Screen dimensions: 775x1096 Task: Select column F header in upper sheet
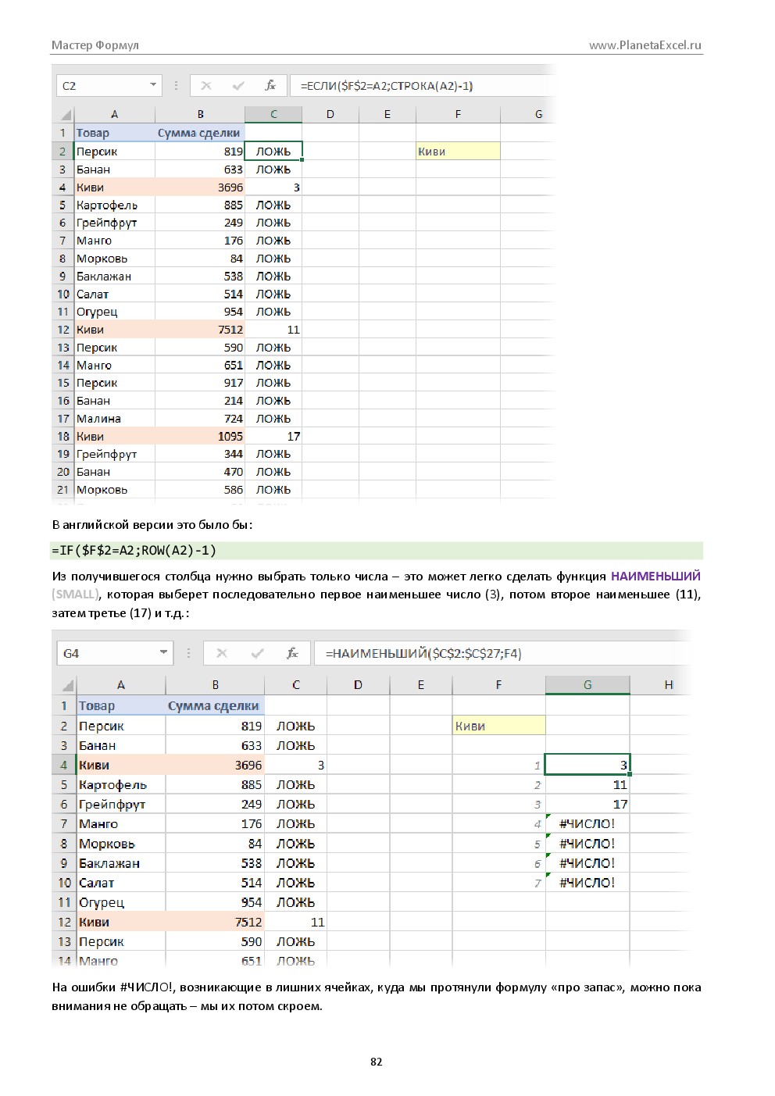point(458,114)
